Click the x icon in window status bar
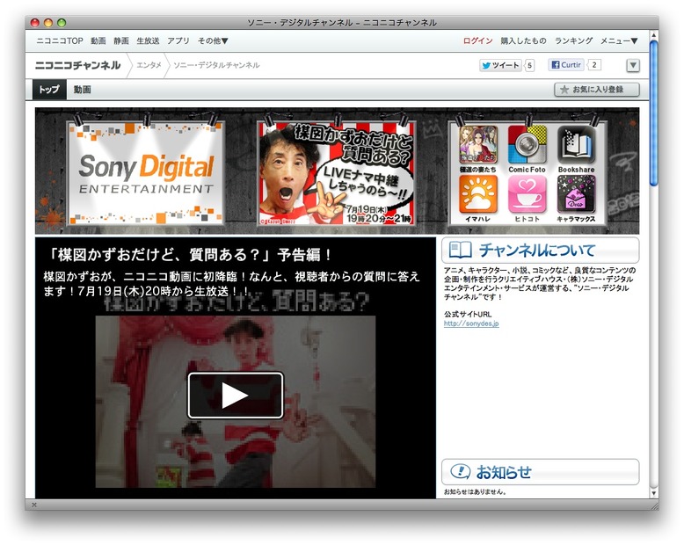 click(x=34, y=505)
